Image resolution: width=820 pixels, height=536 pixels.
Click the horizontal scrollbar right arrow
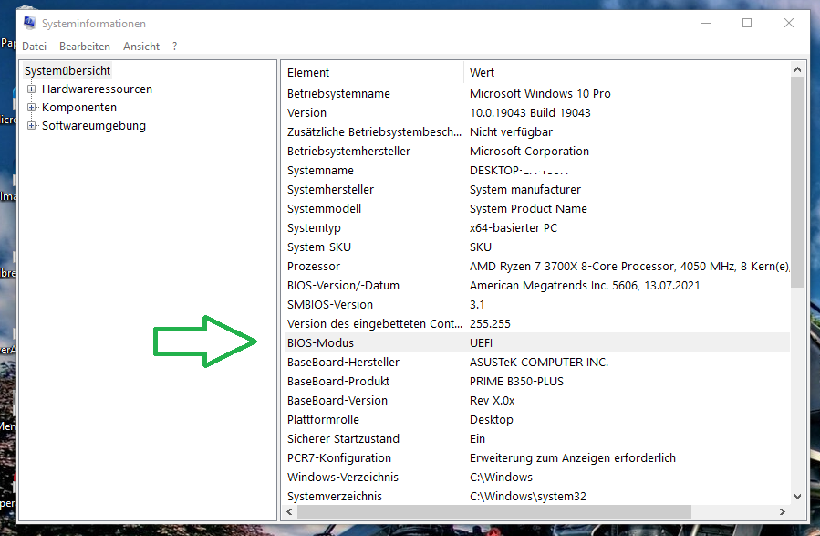pyautogui.click(x=783, y=512)
